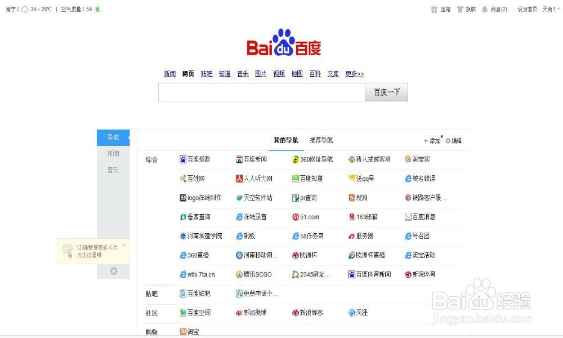Open 猪八戒威客网 shortcut
563x338 pixels.
[369, 159]
